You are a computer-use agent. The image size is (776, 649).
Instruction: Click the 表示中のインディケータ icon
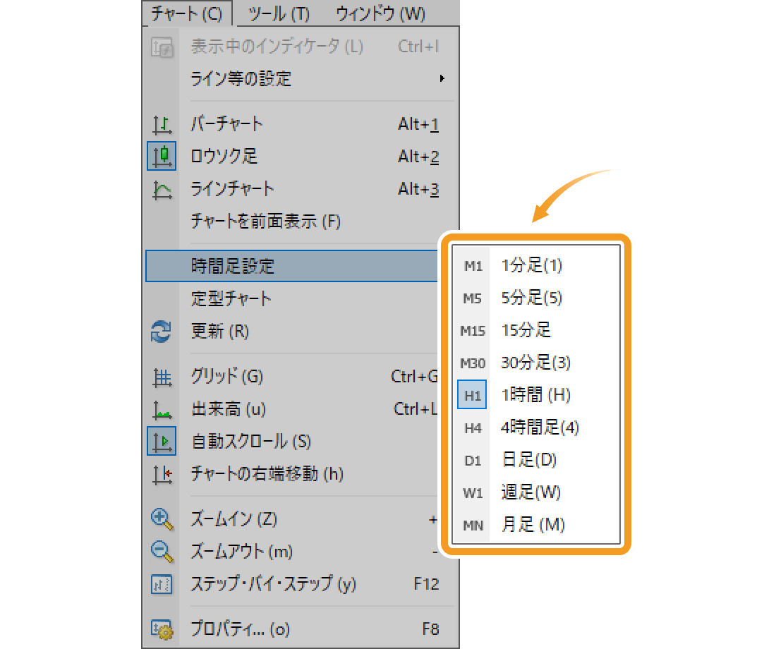162,47
